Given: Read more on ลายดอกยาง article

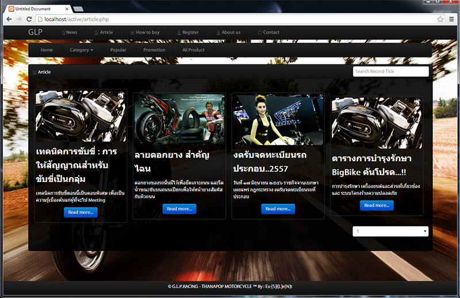Looking at the screenshot, I should 179,209.
